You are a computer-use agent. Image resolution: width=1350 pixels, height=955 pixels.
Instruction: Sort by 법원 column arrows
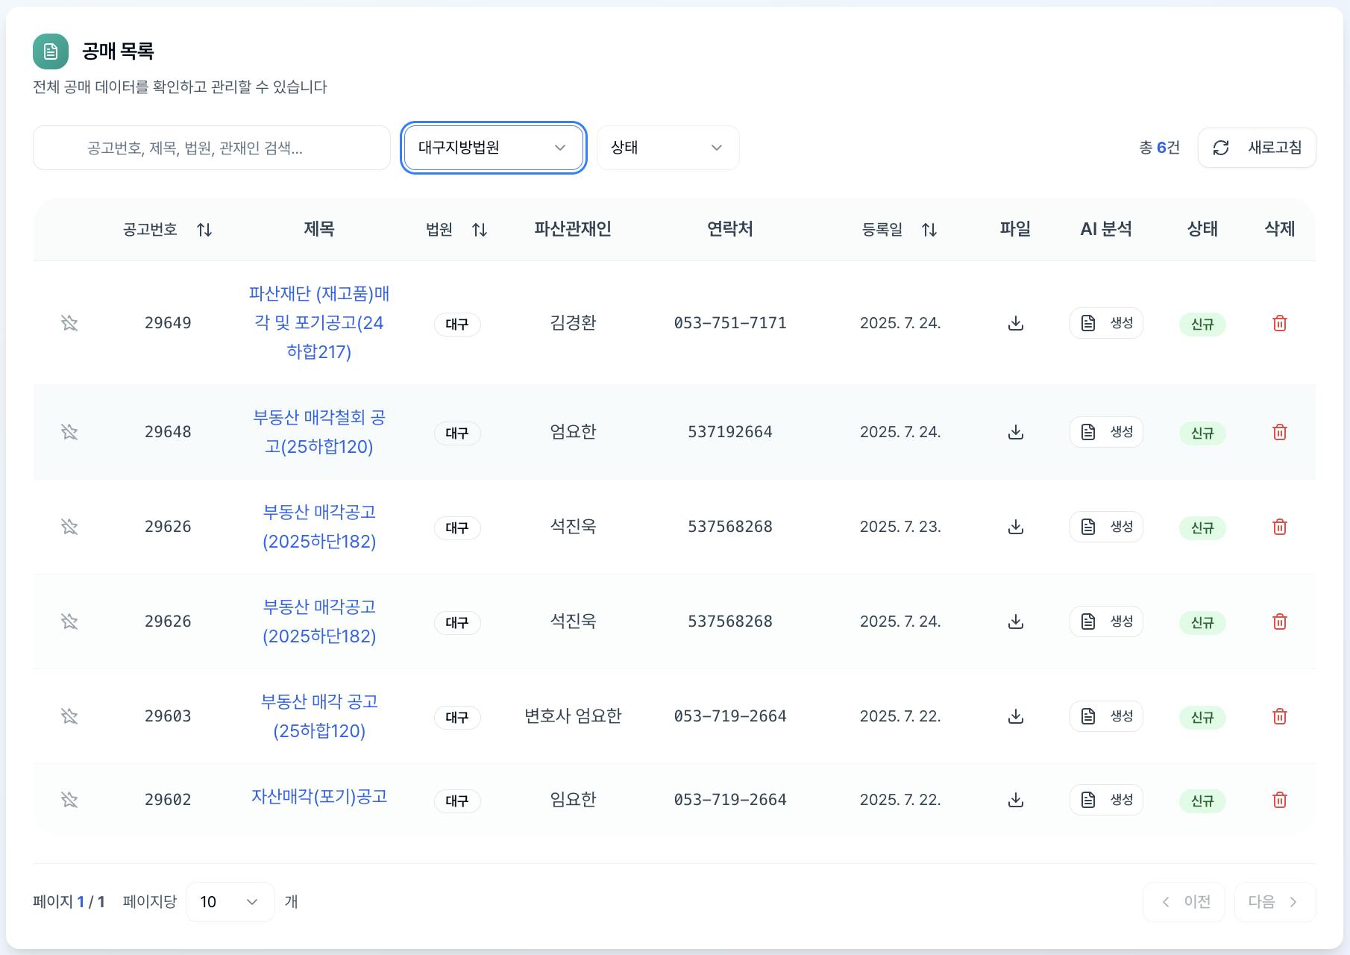[480, 230]
